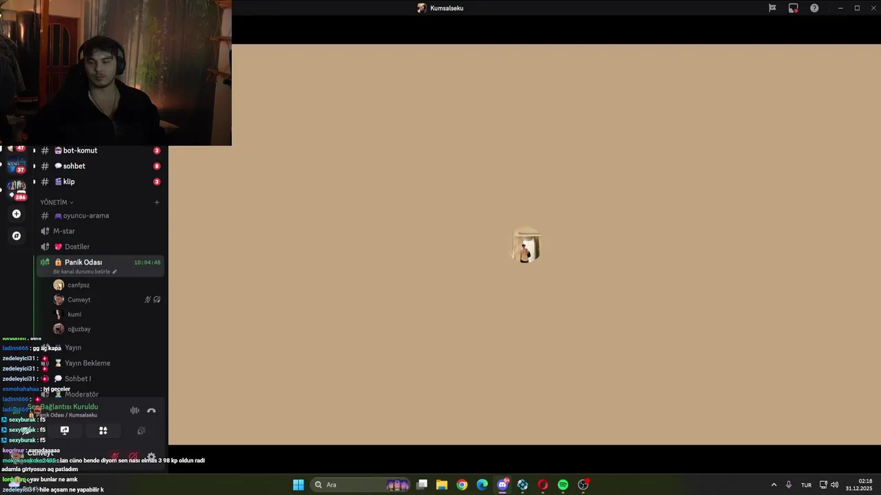
Task: Open Task View on taskbar
Action: (x=422, y=485)
